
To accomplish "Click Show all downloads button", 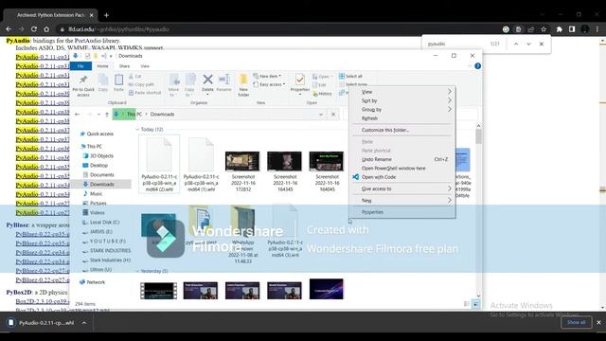I will point(576,322).
